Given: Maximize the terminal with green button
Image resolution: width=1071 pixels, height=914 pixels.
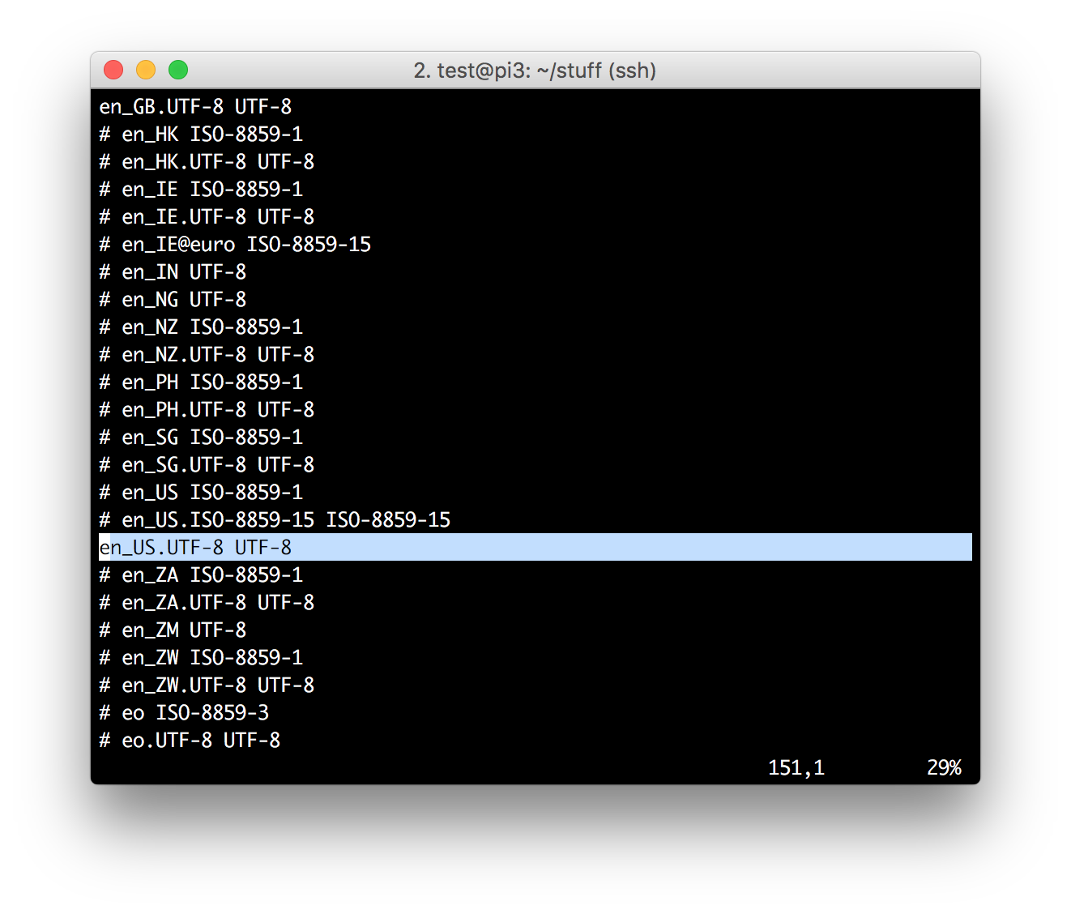Looking at the screenshot, I should tap(178, 70).
